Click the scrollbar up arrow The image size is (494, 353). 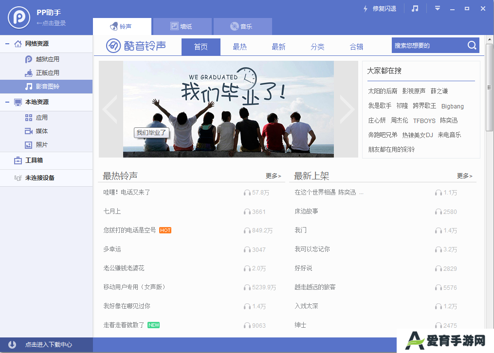pyautogui.click(x=489, y=40)
